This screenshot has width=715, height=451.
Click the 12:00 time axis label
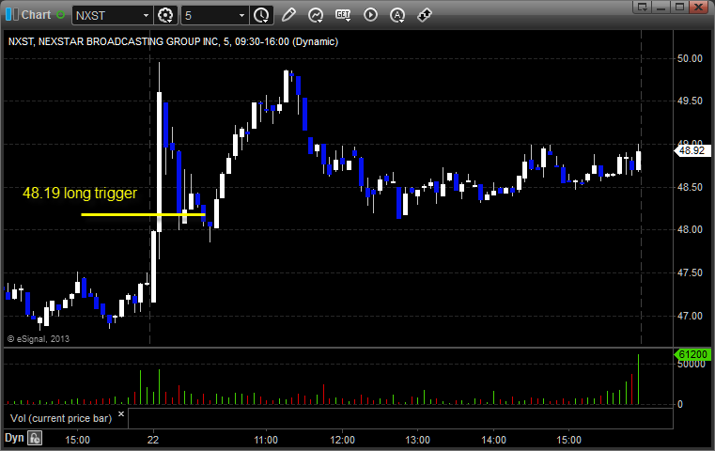(342, 440)
